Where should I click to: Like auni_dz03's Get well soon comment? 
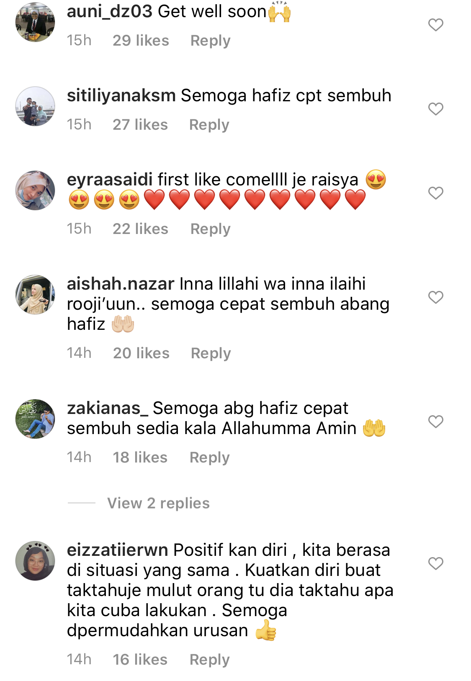[435, 25]
